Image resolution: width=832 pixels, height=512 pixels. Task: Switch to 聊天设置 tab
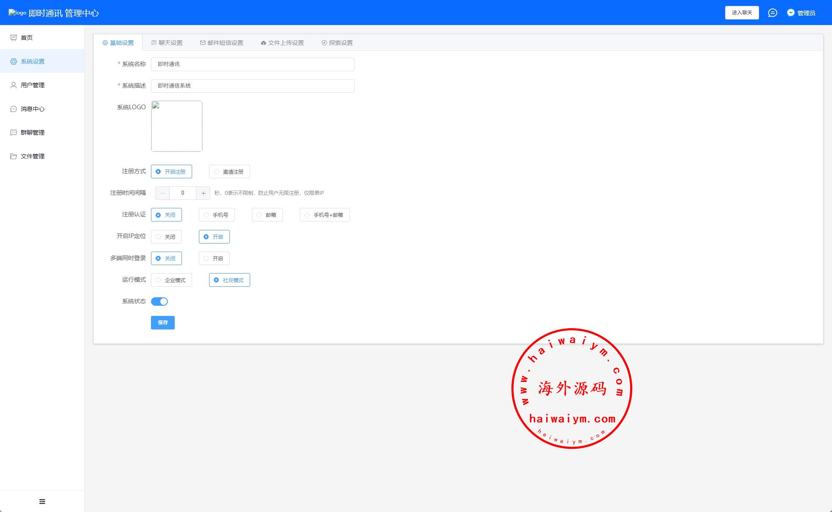coord(167,43)
